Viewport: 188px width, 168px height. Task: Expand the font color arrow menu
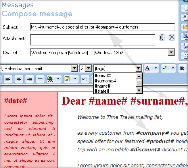click(x=155, y=68)
